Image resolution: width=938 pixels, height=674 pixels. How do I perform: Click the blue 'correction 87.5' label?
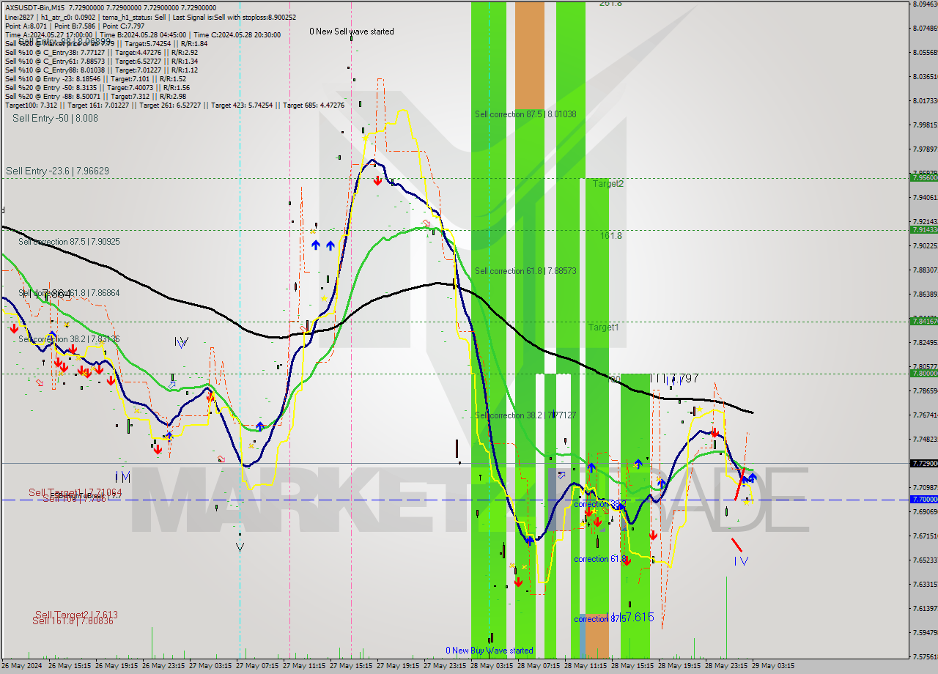click(600, 619)
